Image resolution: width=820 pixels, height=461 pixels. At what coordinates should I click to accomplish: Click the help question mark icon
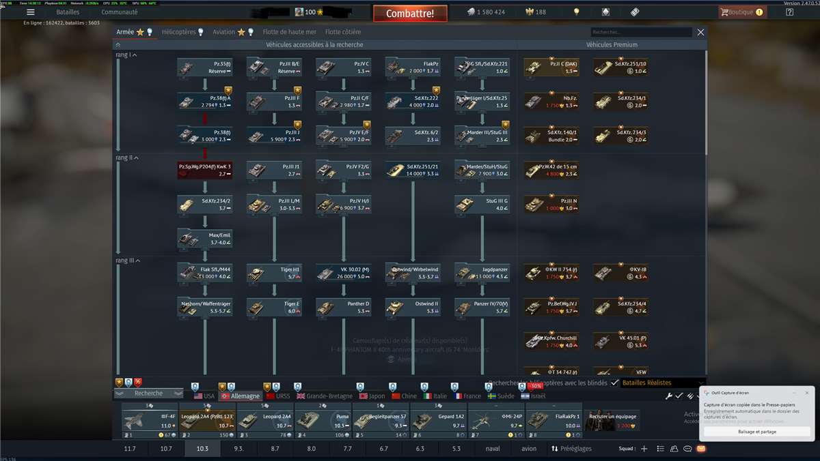click(789, 12)
